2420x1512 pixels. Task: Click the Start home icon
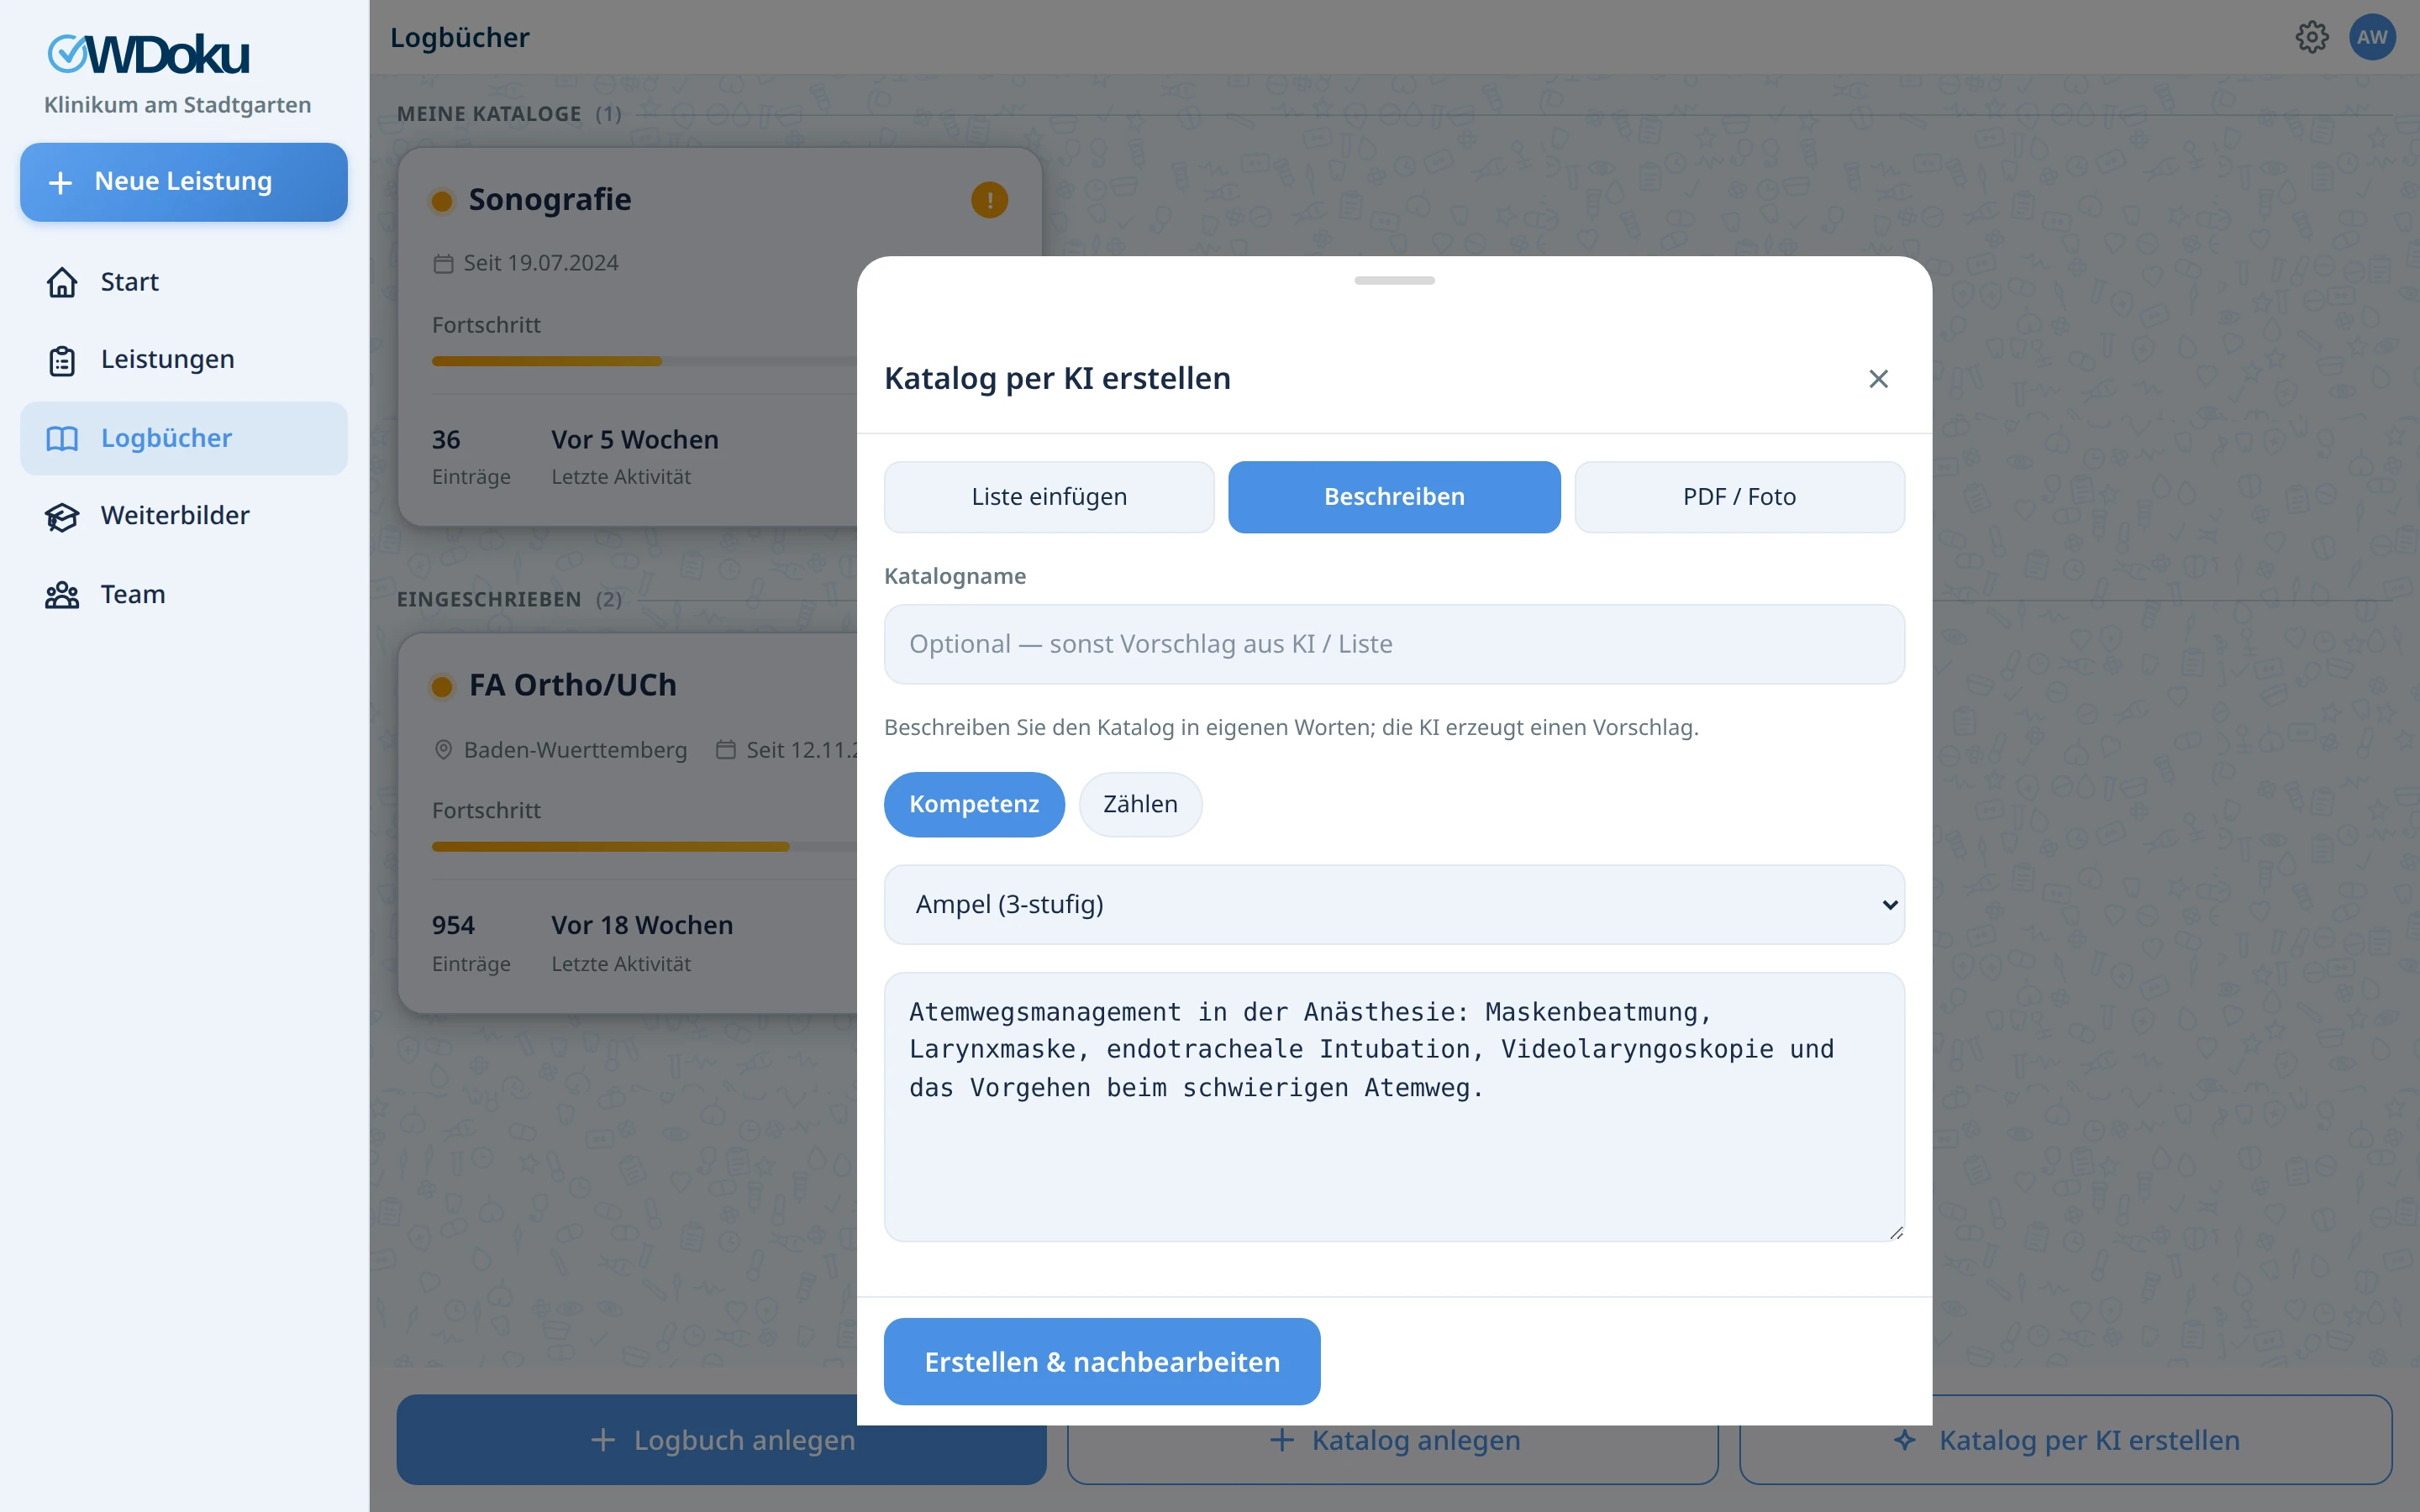coord(62,282)
